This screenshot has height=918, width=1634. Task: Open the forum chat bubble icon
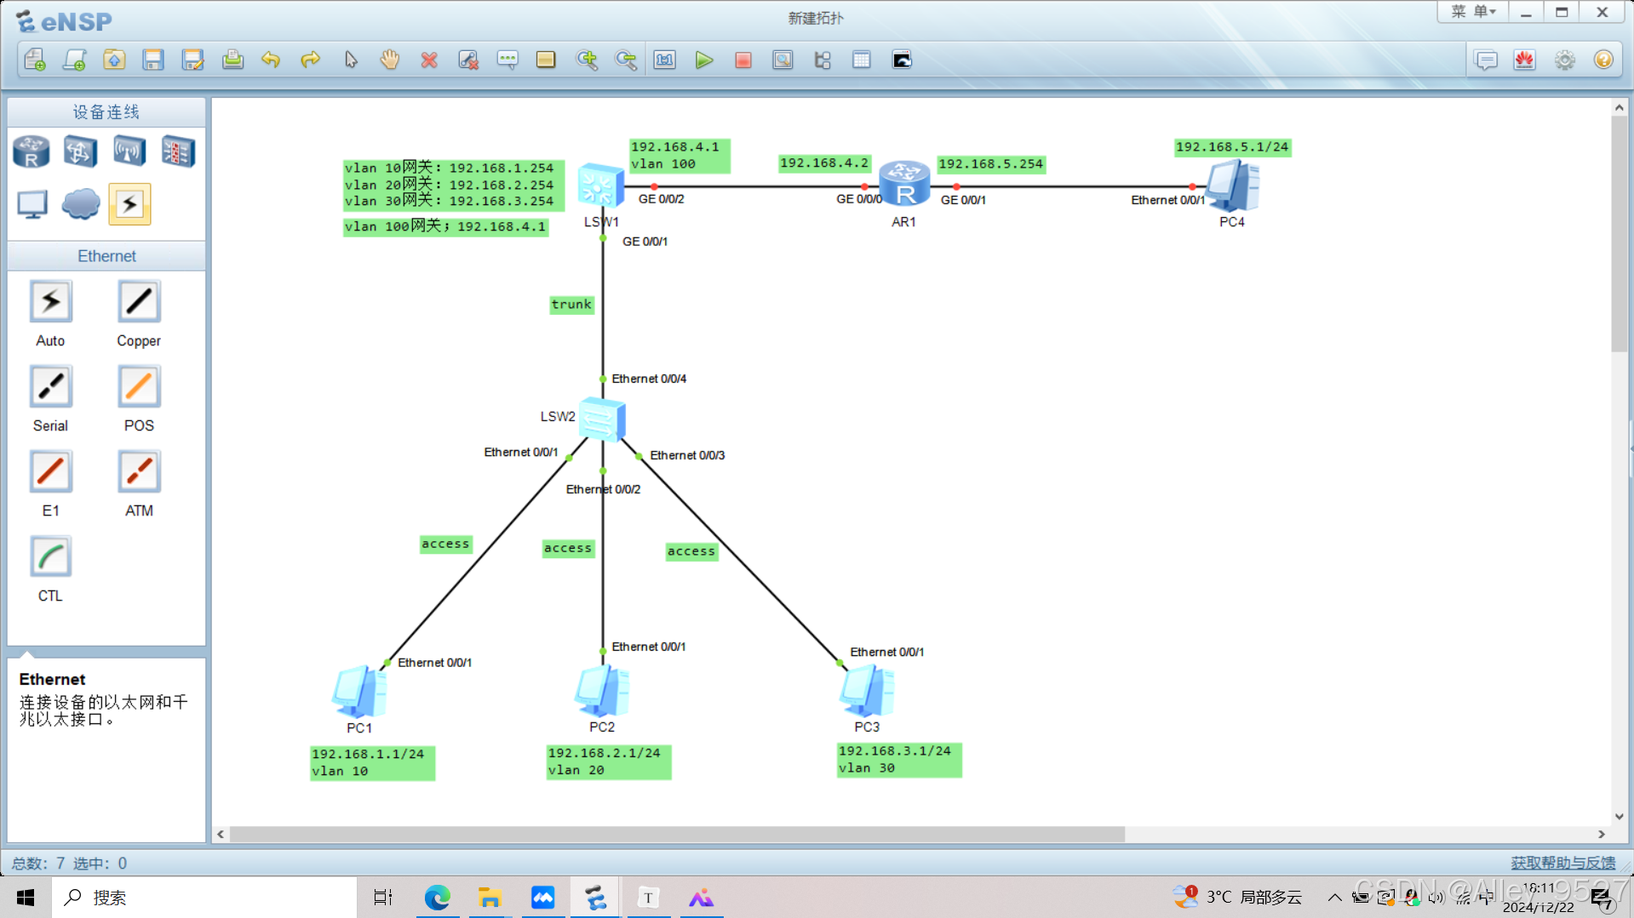1487,60
